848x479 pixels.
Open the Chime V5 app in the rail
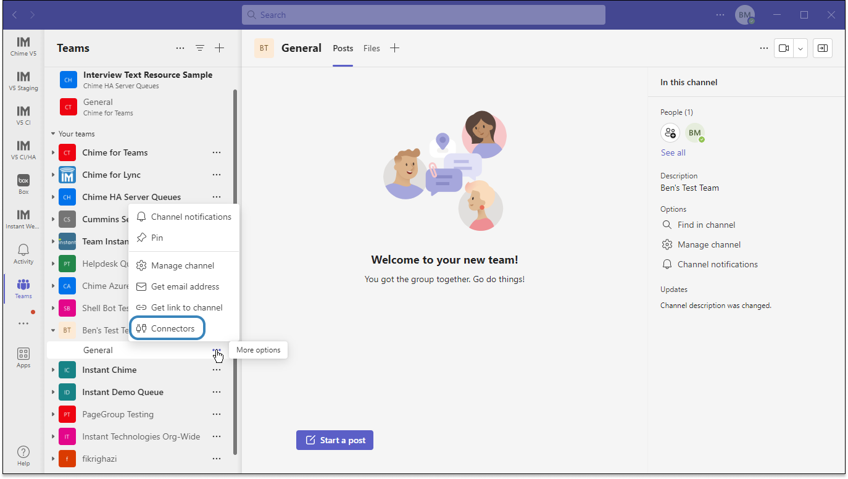pos(23,46)
